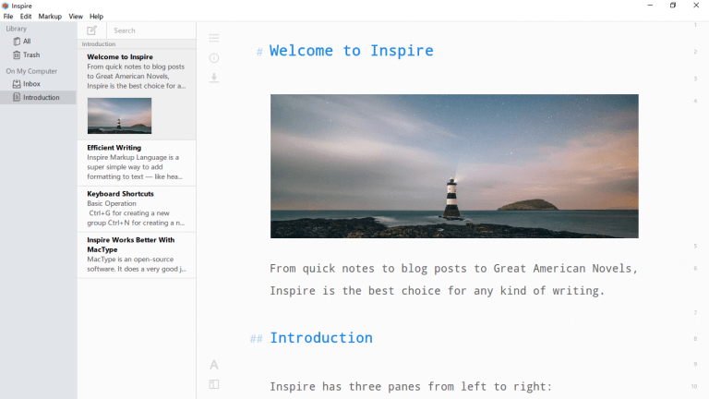Viewport: 709px width, 399px height.
Task: Click the Introduction group icon
Action: (17, 97)
